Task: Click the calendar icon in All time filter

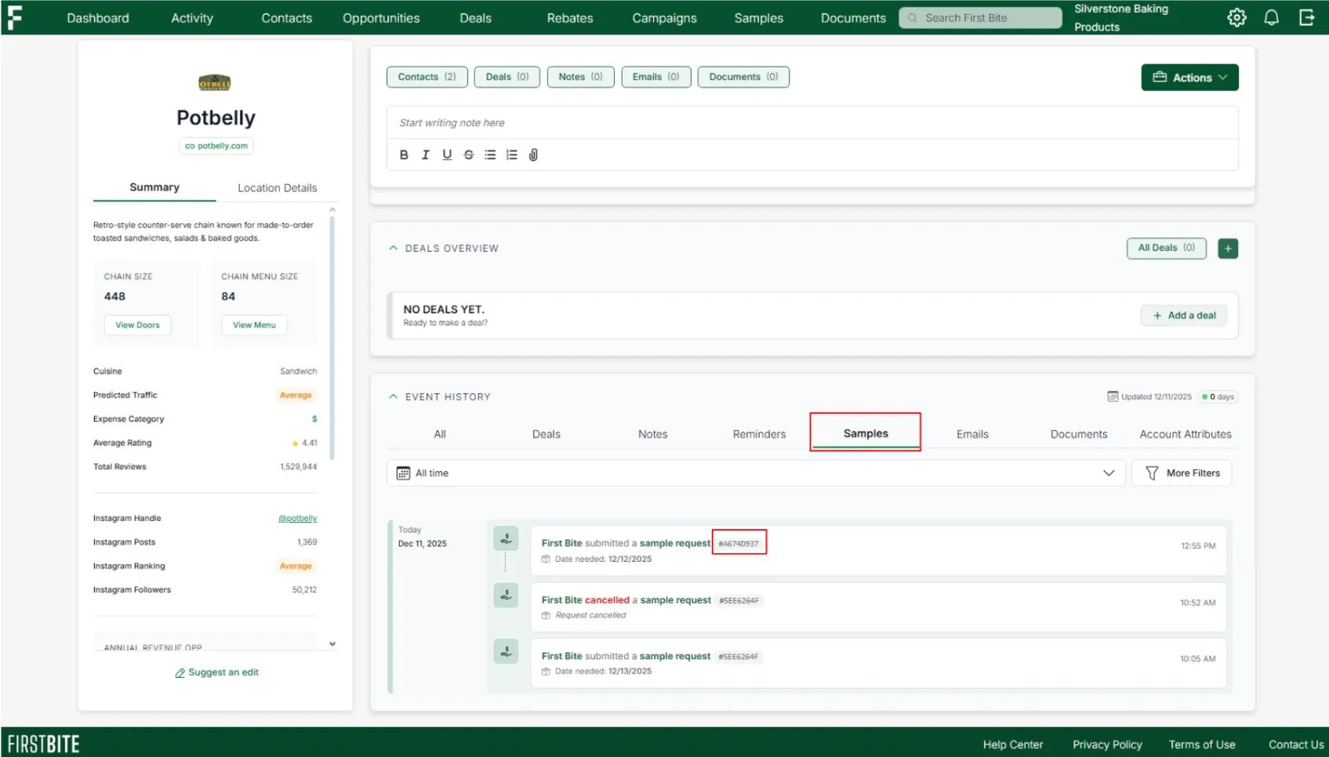Action: pos(403,473)
